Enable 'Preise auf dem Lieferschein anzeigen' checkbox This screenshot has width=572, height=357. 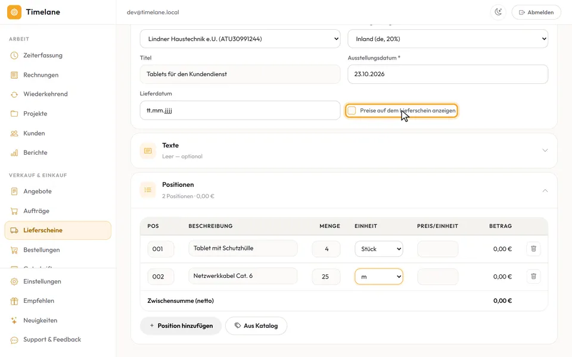(x=352, y=111)
